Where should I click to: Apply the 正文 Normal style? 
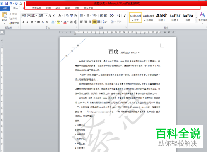click(135, 17)
